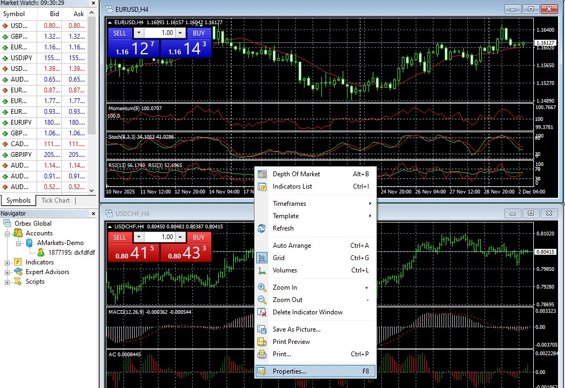Switch to Tick Chart tab
The height and width of the screenshot is (388, 565).
55,200
